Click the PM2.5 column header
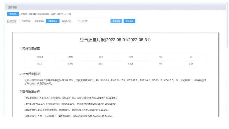 [40, 57]
